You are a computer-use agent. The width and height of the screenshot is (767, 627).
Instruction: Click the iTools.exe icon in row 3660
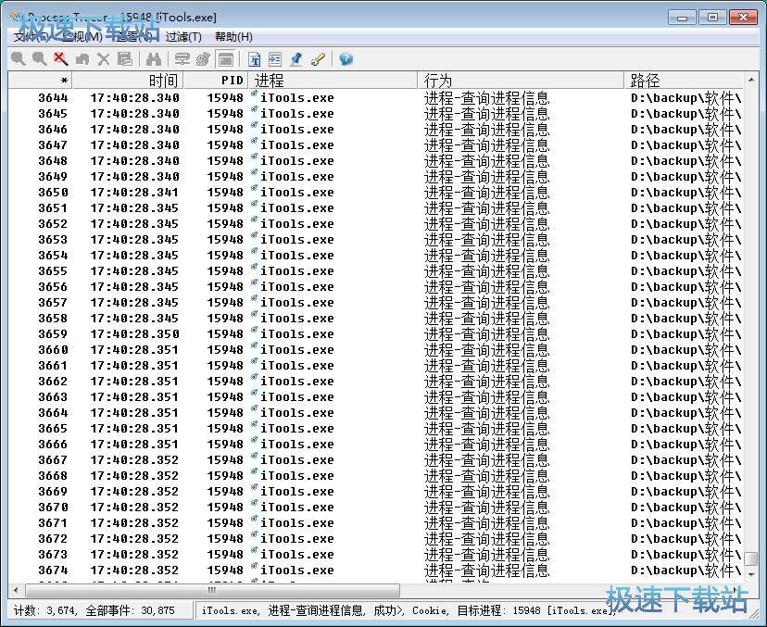(255, 346)
